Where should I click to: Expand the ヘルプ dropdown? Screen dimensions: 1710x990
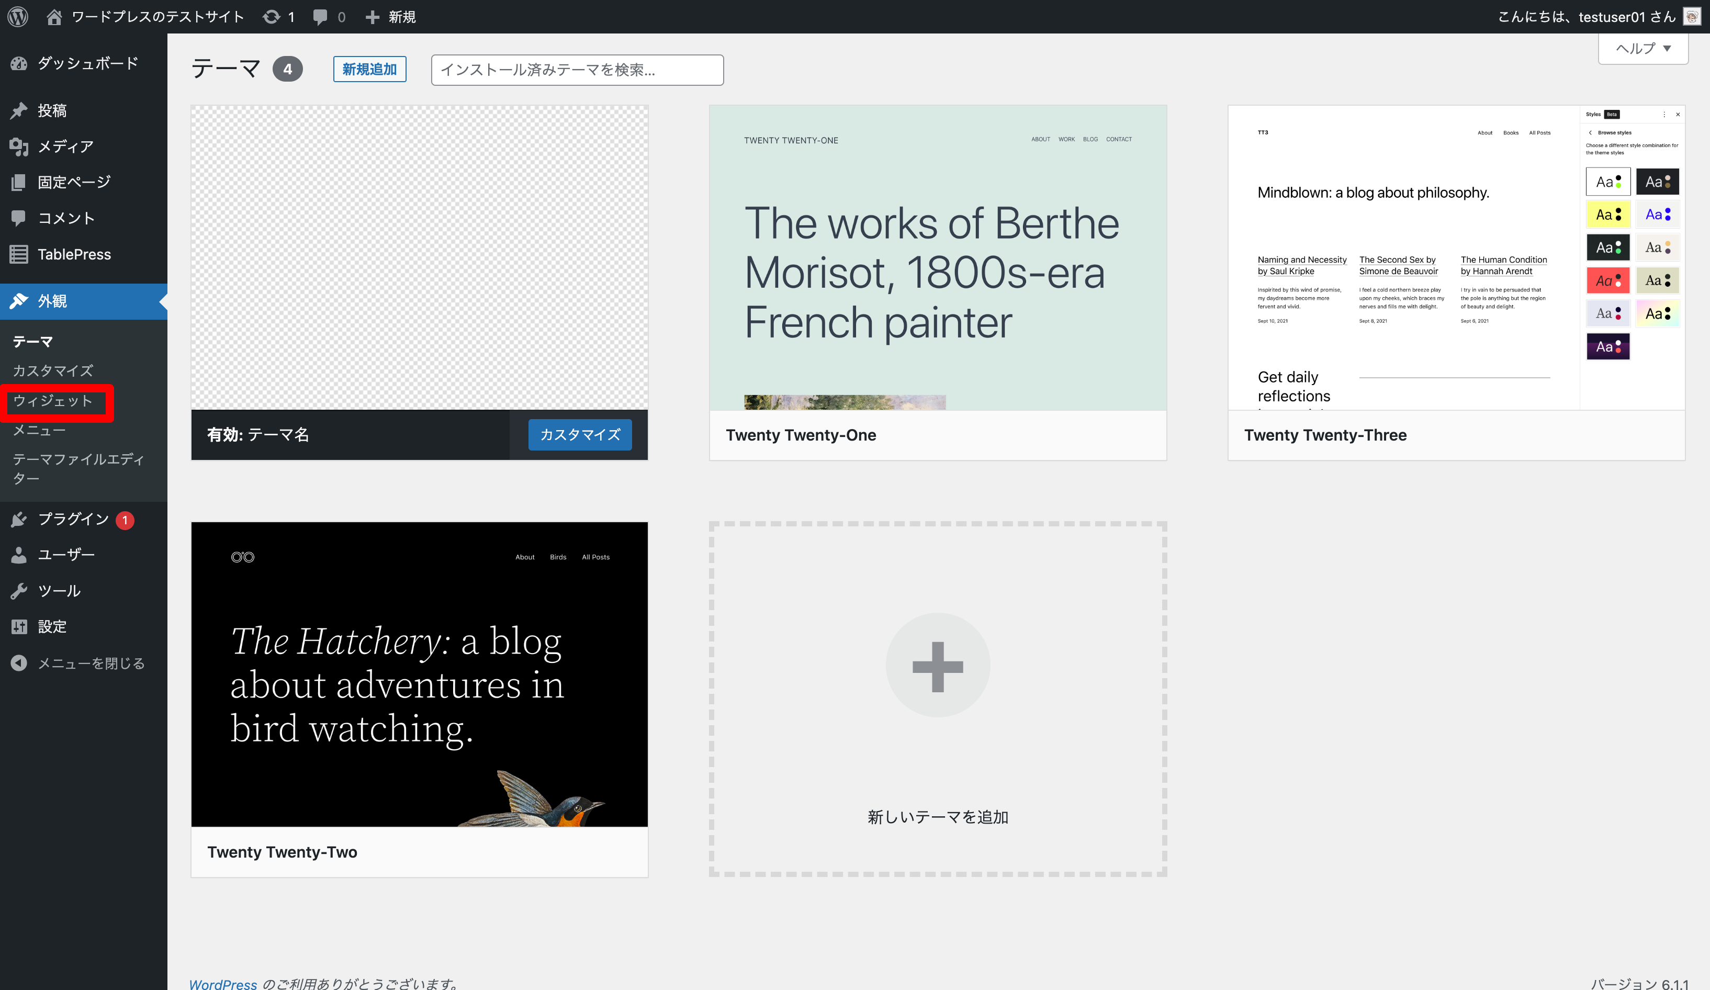click(1643, 48)
